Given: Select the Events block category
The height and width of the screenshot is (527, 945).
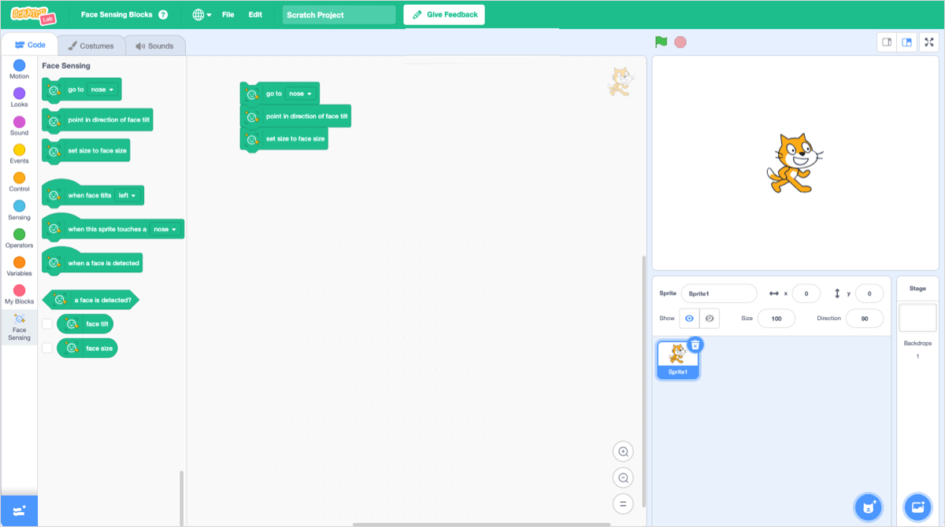Looking at the screenshot, I should [19, 154].
